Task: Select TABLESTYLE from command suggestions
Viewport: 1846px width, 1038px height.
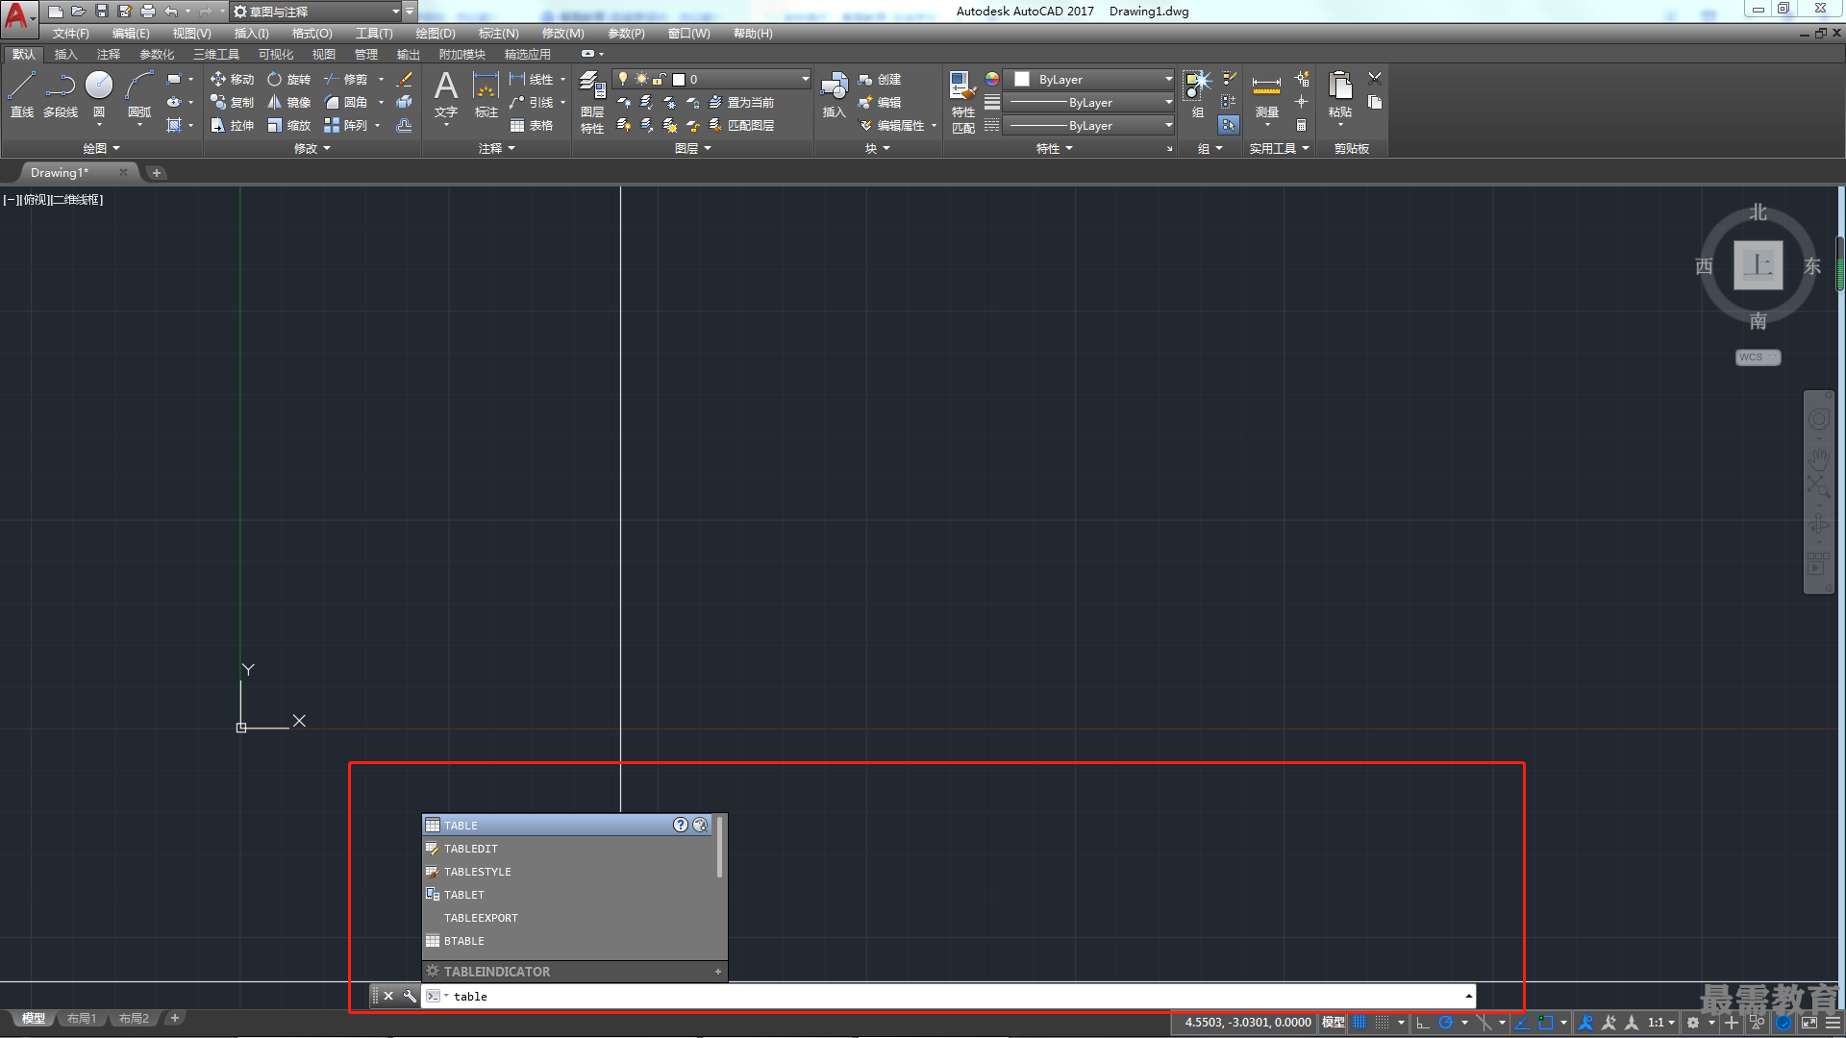Action: point(569,872)
